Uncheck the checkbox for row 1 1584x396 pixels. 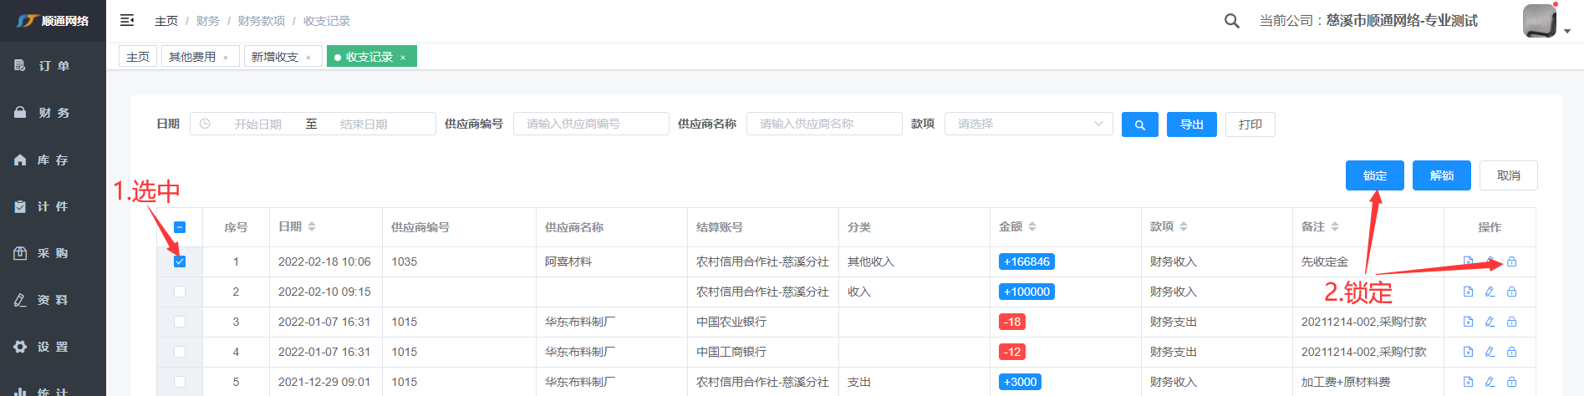pos(180,261)
